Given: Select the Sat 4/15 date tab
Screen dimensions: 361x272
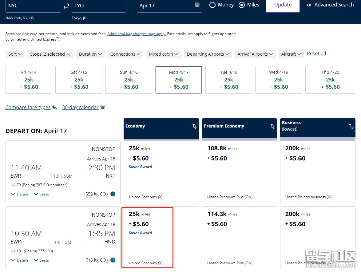Looking at the screenshot, I should click(79, 80).
